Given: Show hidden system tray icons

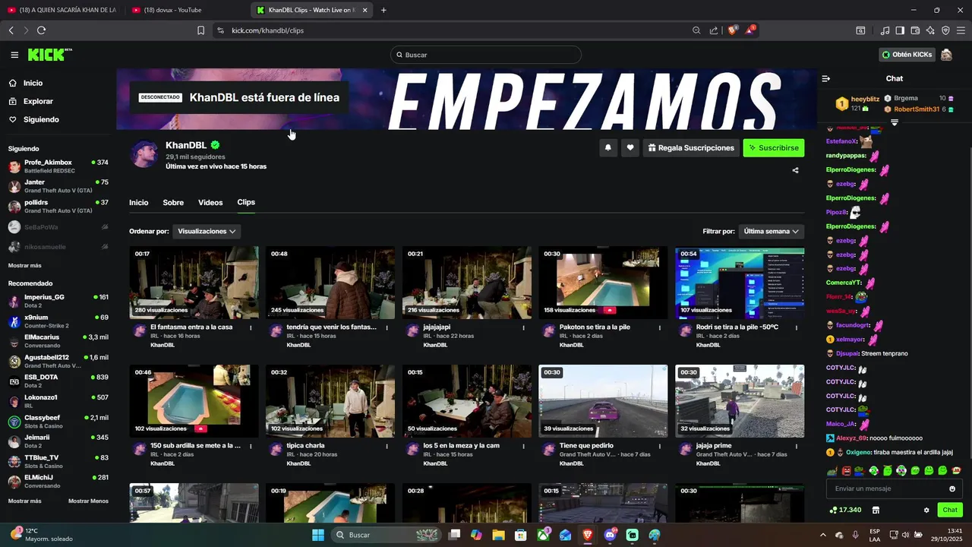Looking at the screenshot, I should (x=823, y=535).
